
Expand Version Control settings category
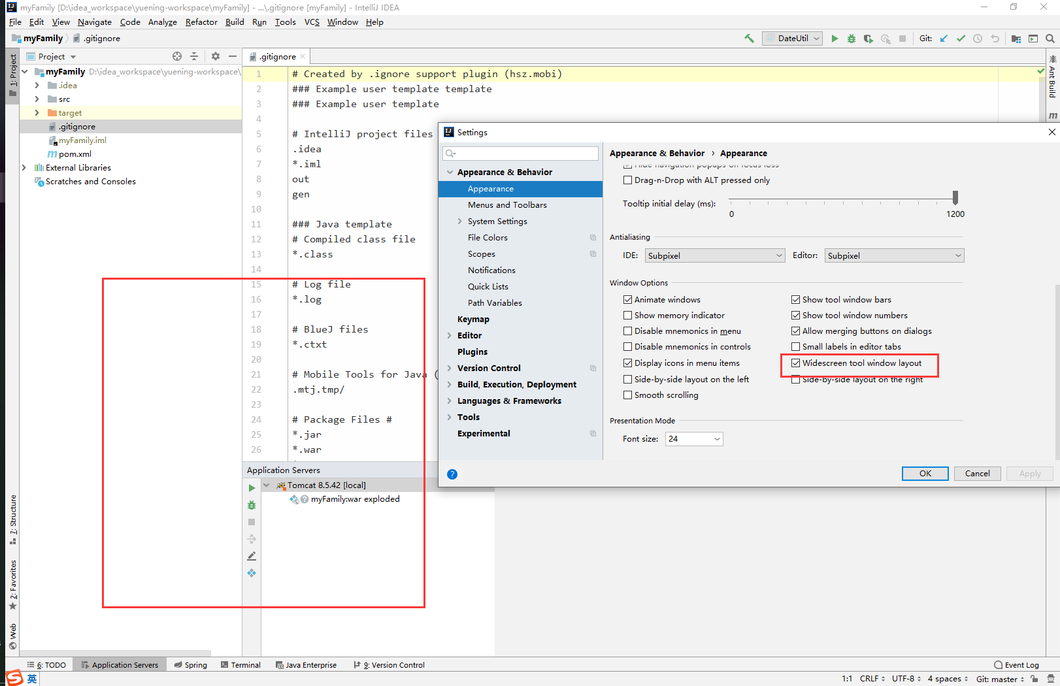tap(450, 368)
